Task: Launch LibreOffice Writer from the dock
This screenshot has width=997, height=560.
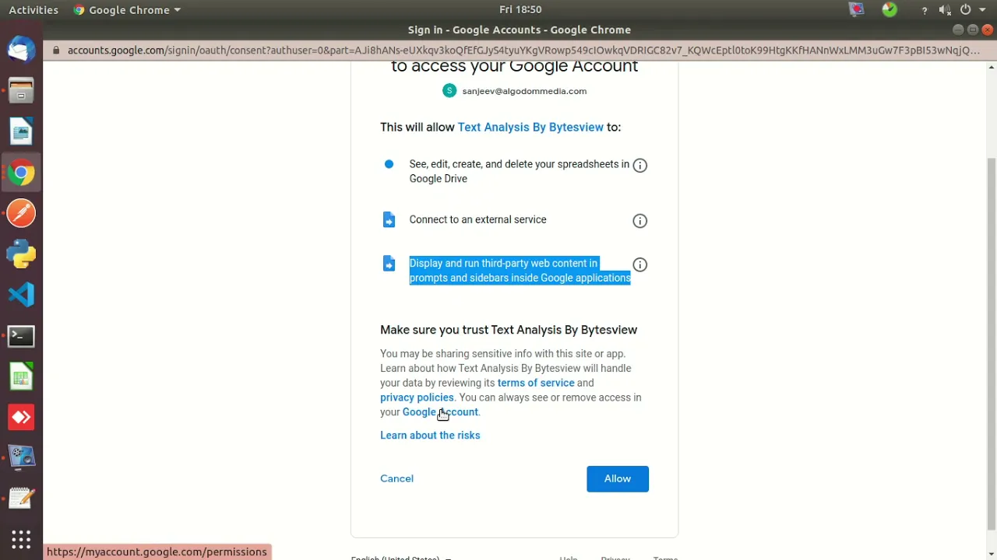Action: [x=21, y=131]
